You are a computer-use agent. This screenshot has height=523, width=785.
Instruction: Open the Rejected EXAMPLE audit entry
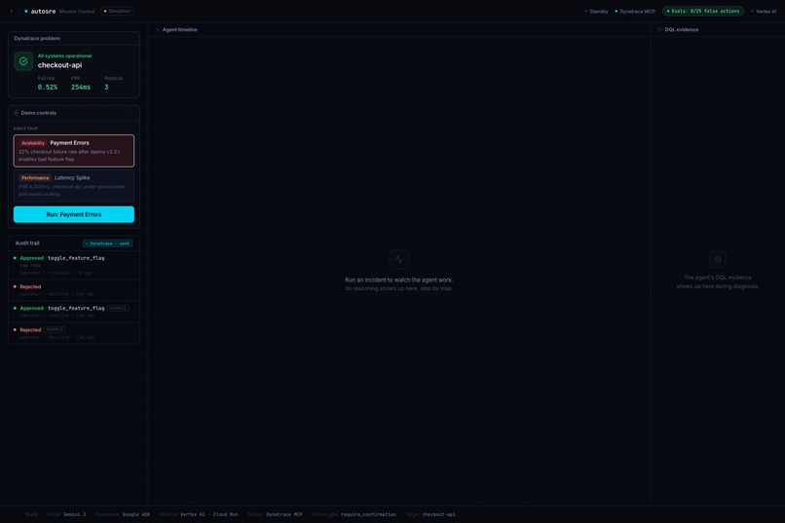click(74, 333)
